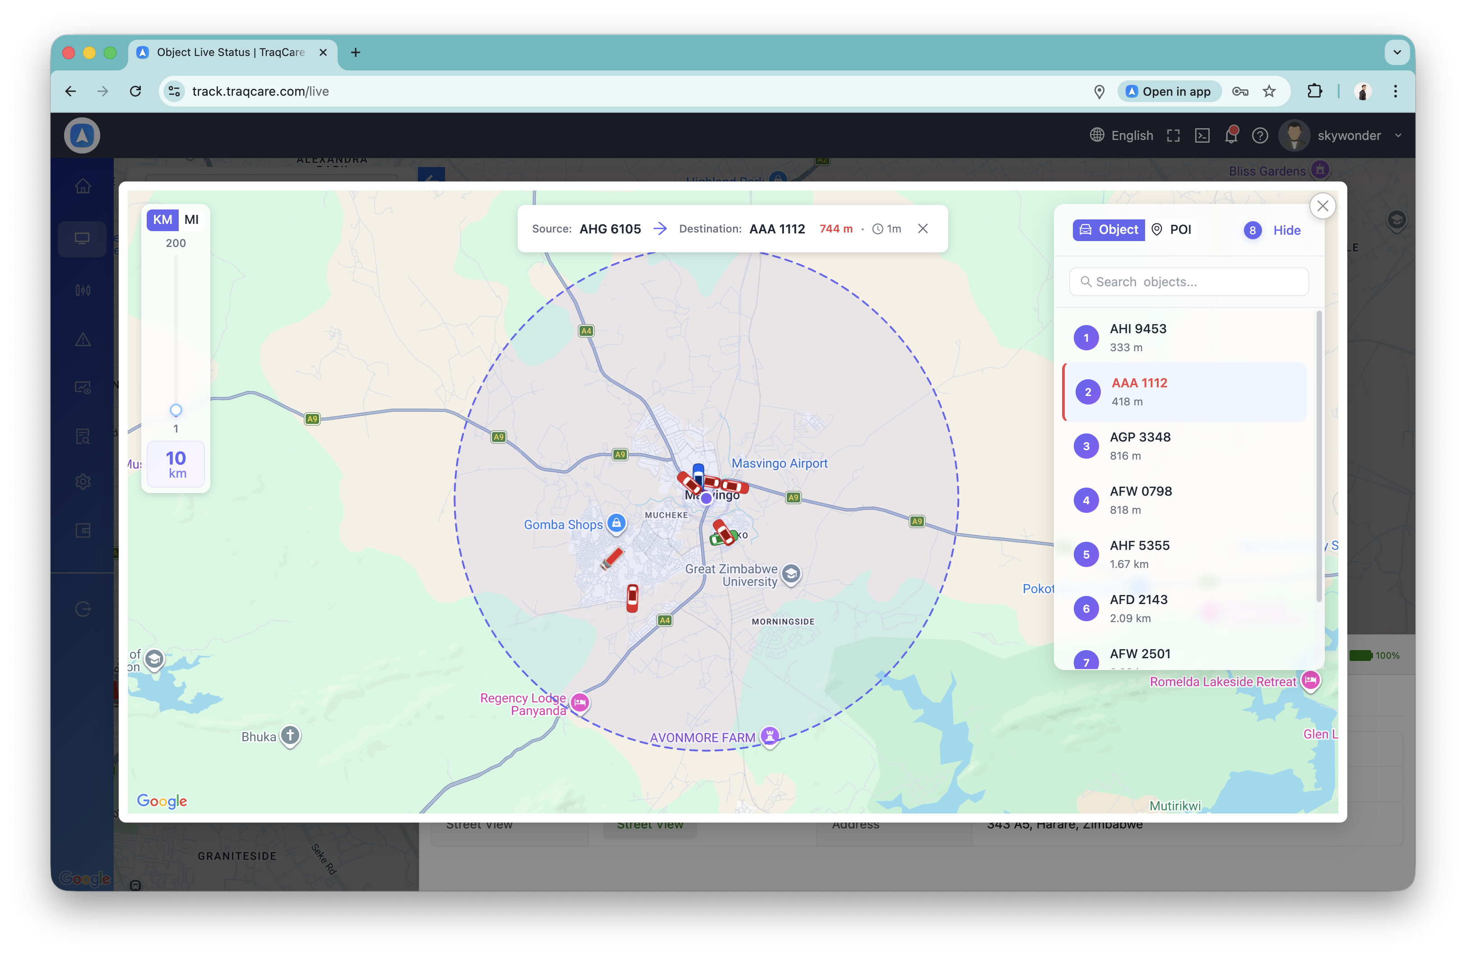
Task: Click the object list scrollbar
Action: click(x=1319, y=456)
